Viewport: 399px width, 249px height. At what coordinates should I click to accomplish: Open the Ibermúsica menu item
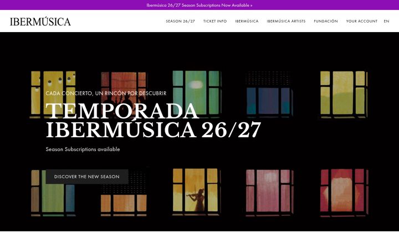pyautogui.click(x=247, y=22)
